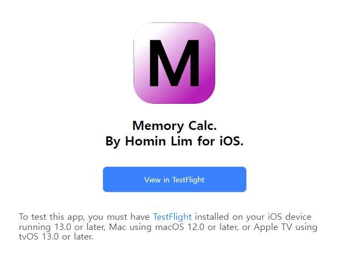
Task: Click the Apple TV text
Action: click(273, 227)
